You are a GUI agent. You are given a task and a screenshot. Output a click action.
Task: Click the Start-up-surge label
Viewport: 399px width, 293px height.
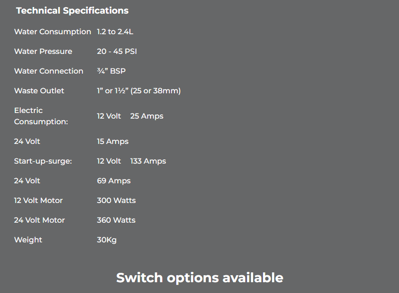43,161
